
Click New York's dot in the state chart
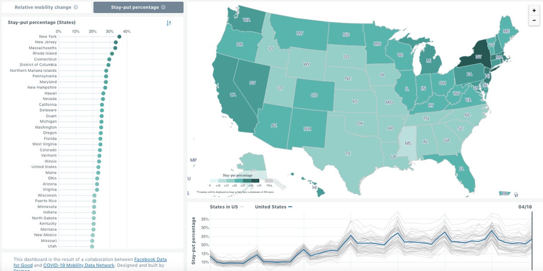pyautogui.click(x=119, y=37)
